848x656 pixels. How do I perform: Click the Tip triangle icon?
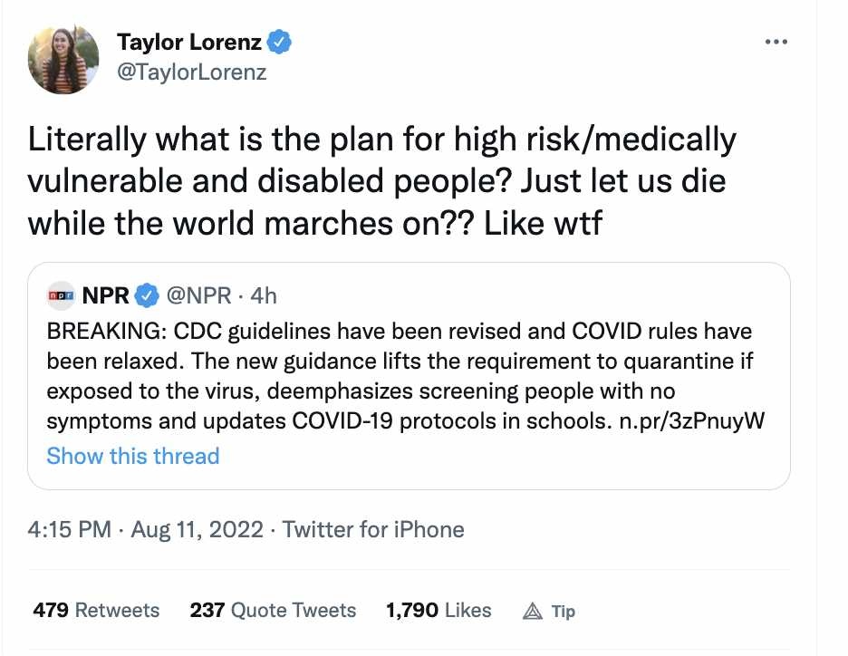coord(533,611)
